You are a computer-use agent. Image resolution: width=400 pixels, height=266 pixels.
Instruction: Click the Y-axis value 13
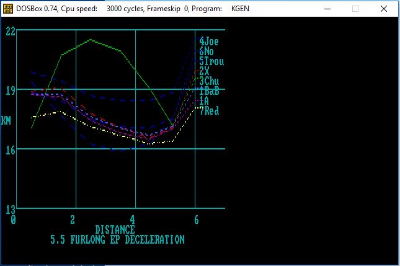click(11, 210)
